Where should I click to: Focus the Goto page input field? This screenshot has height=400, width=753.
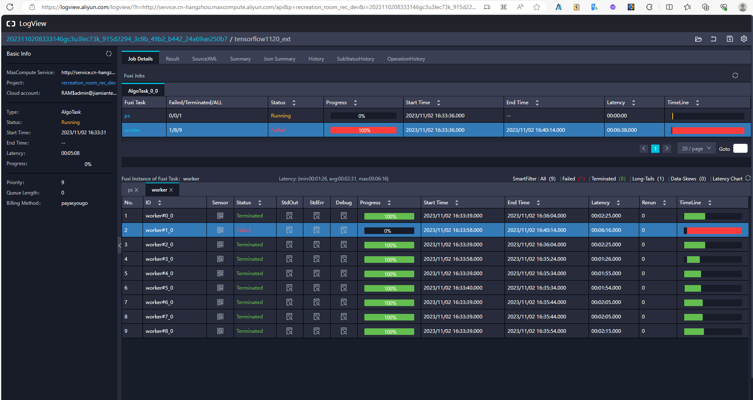740,148
